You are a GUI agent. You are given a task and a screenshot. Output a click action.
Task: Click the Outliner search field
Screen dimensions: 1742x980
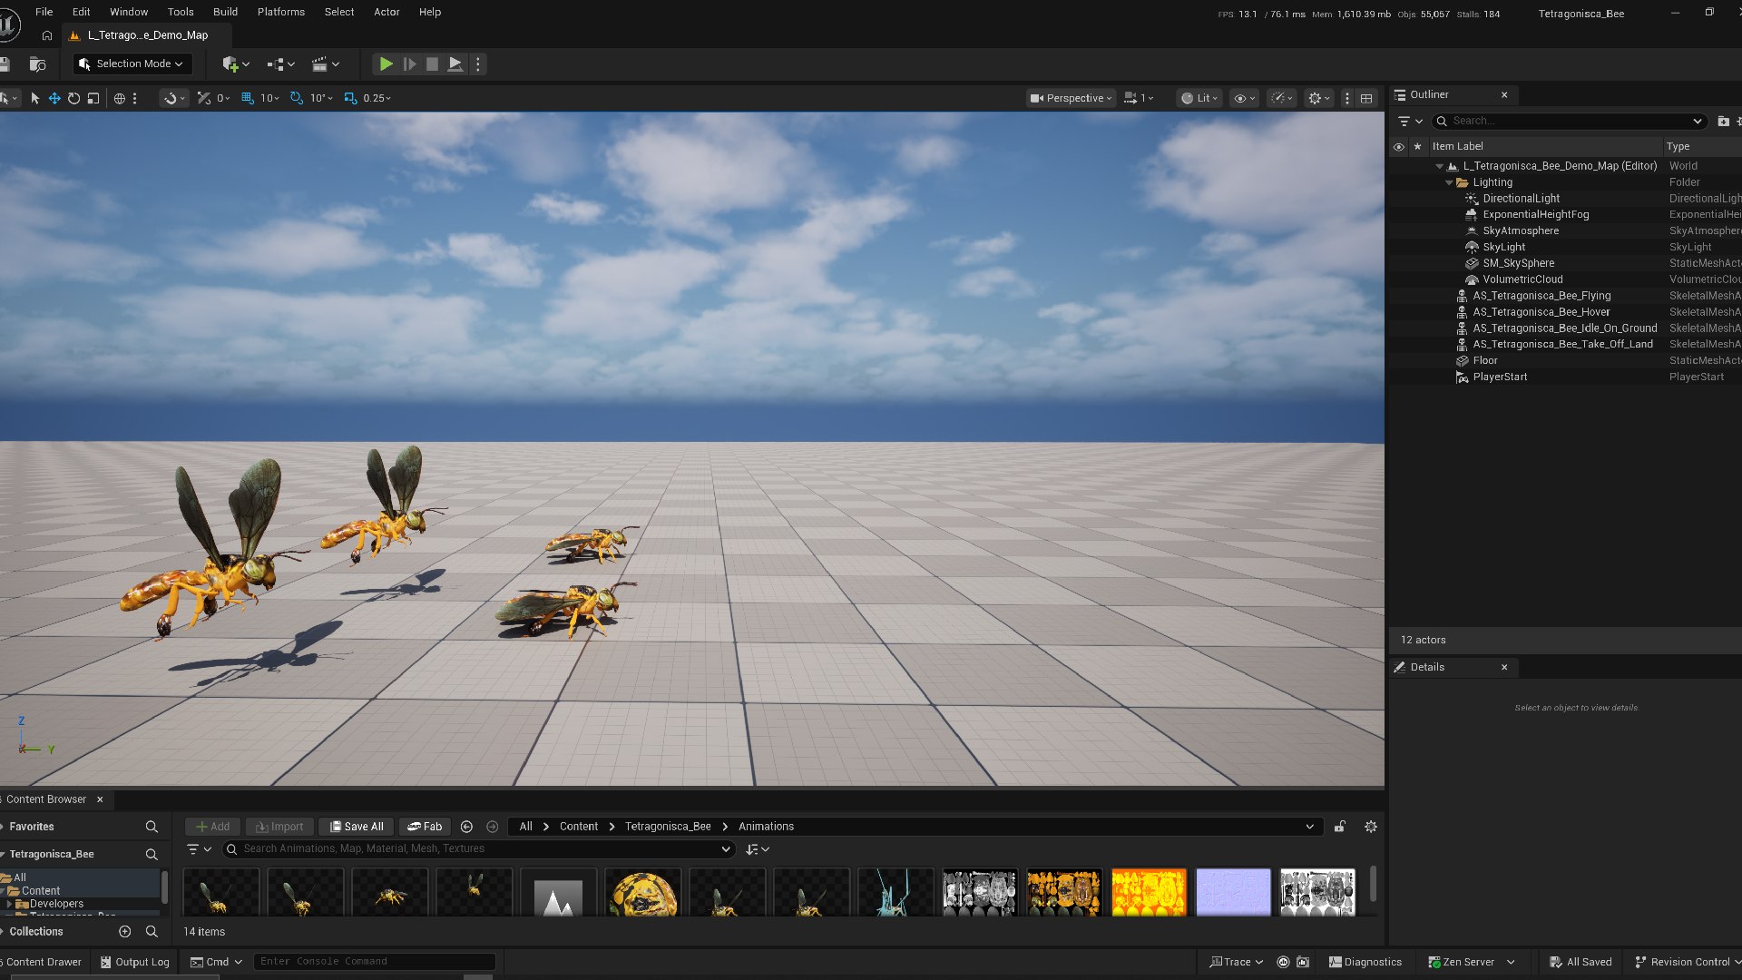click(1570, 121)
